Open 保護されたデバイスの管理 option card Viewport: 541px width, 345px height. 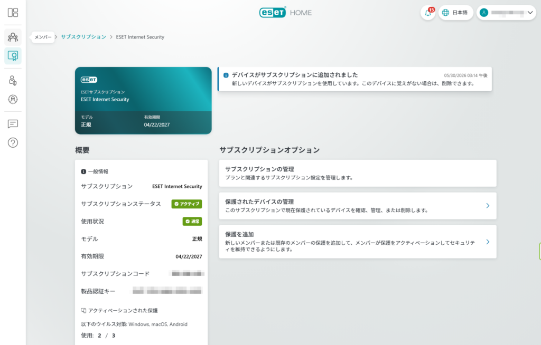(358, 206)
